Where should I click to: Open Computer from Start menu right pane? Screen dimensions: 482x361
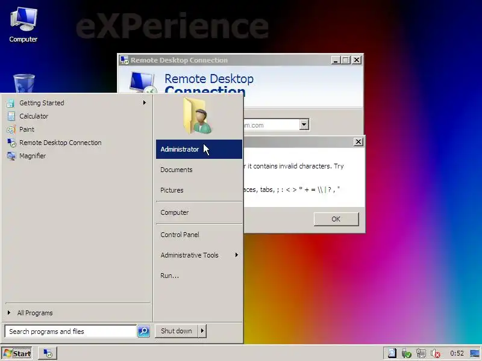199,212
